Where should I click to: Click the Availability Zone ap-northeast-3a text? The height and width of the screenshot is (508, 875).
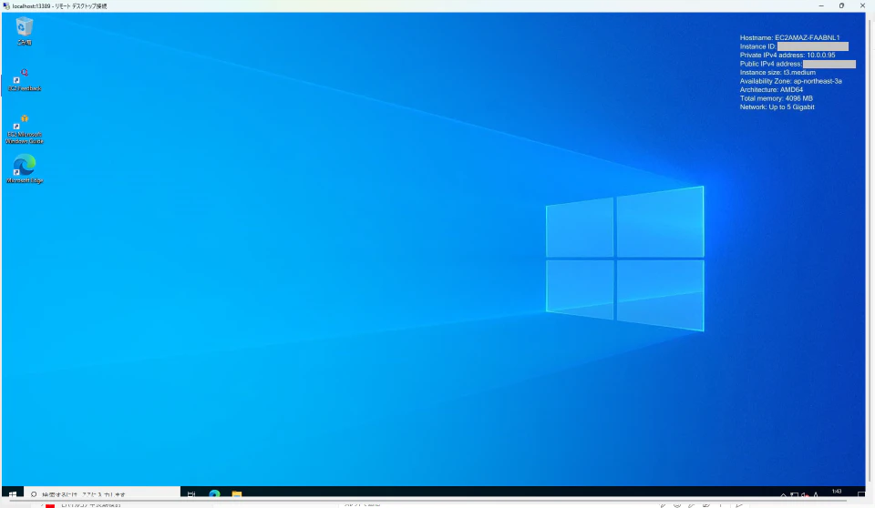791,81
